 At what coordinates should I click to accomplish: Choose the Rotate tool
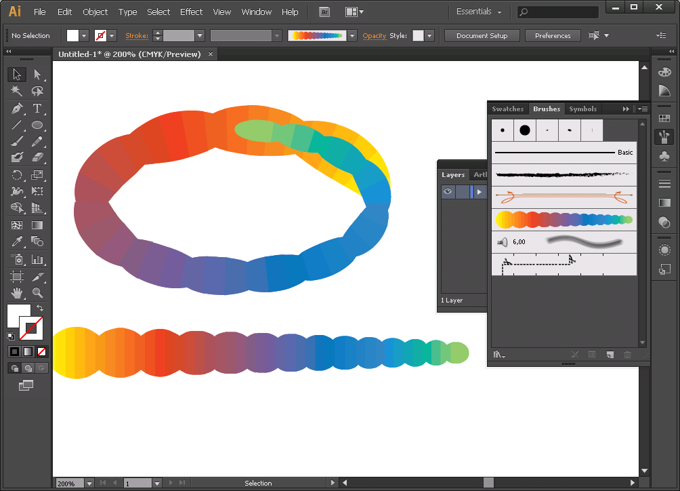(17, 175)
